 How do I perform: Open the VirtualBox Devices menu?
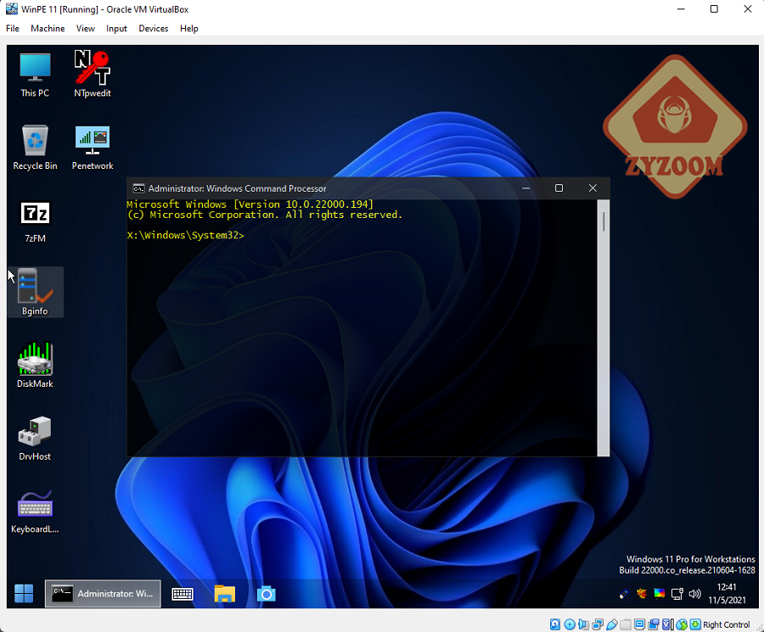coord(154,28)
